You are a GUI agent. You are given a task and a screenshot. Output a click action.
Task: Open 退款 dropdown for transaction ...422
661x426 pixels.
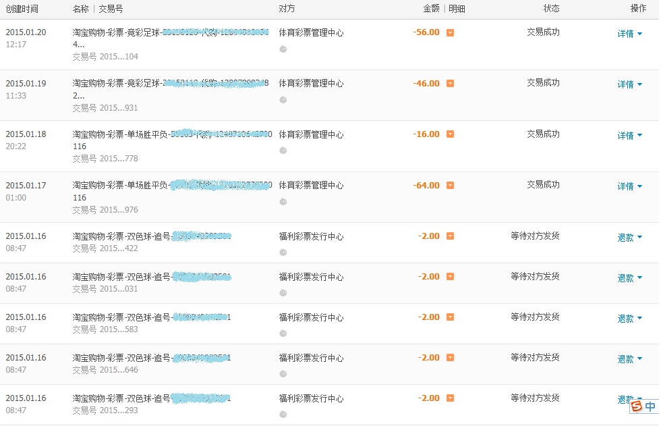(629, 238)
